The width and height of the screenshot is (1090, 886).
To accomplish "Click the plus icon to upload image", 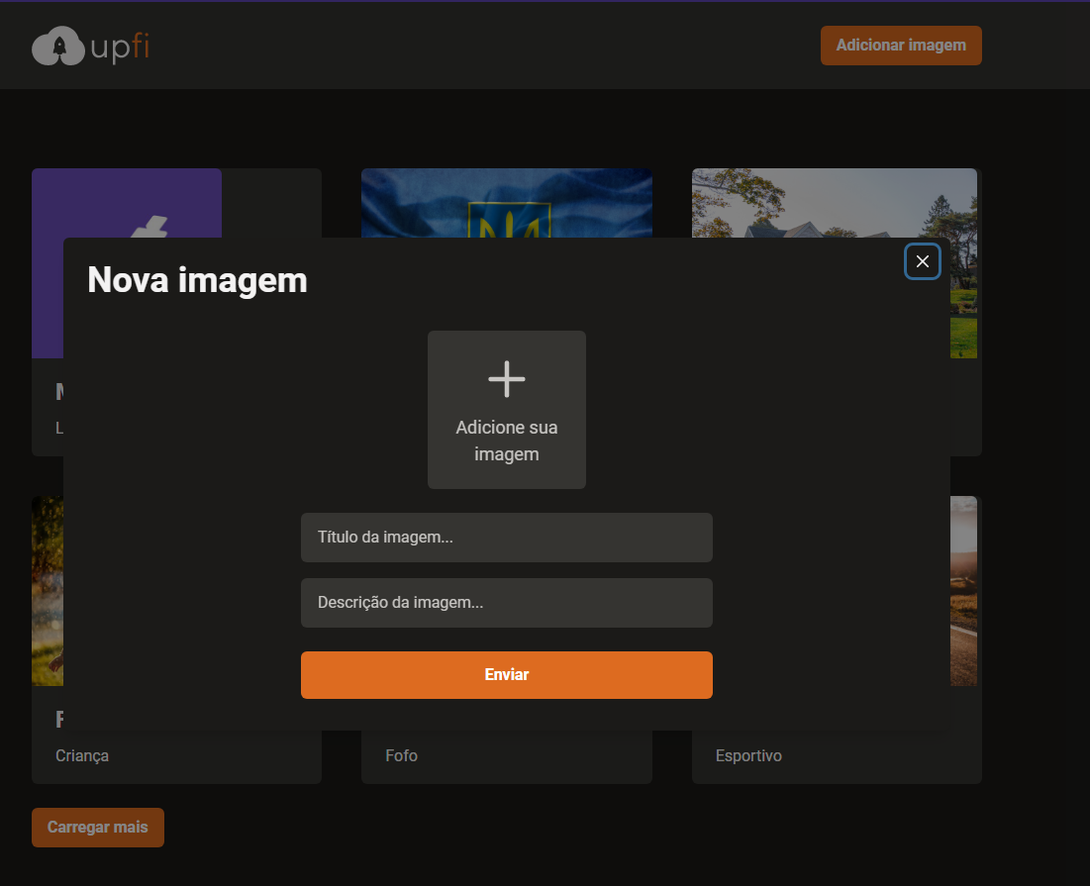I will (x=507, y=379).
